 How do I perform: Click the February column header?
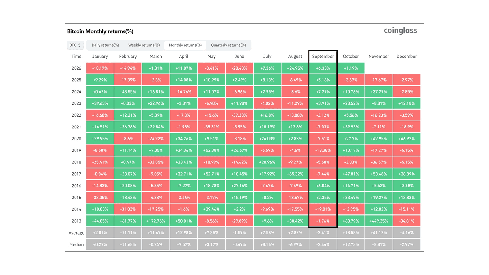pyautogui.click(x=128, y=57)
